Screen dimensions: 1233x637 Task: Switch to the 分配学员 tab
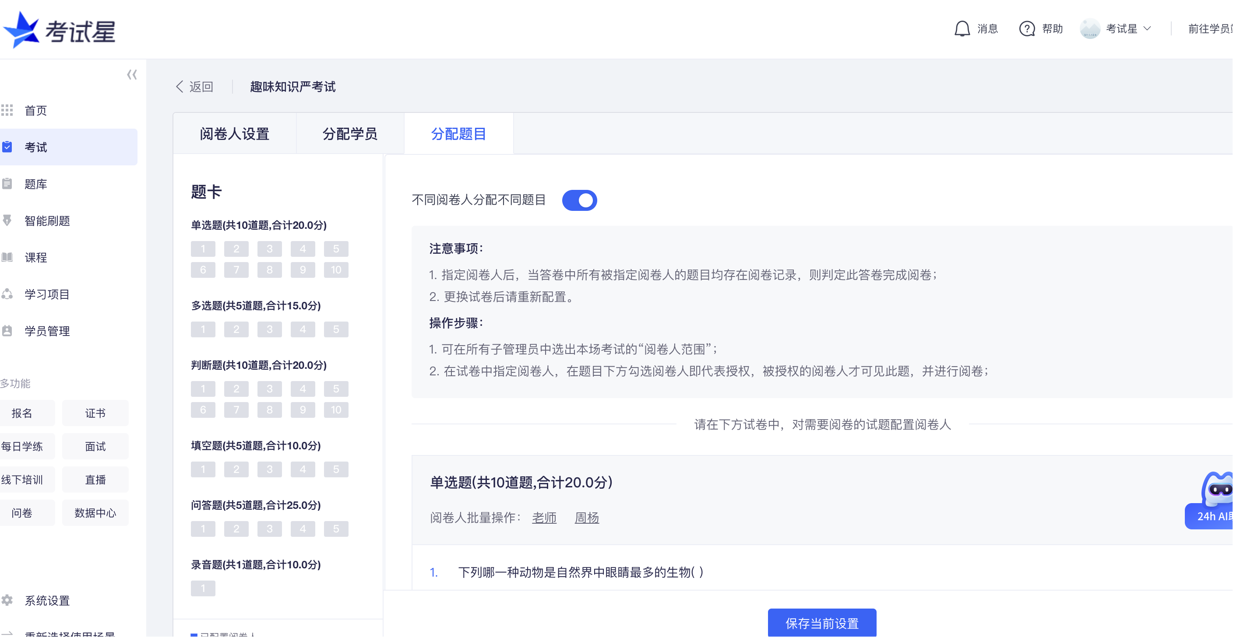click(350, 134)
